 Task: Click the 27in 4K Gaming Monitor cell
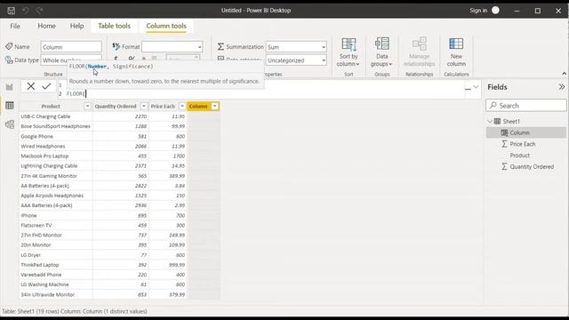[x=56, y=176]
